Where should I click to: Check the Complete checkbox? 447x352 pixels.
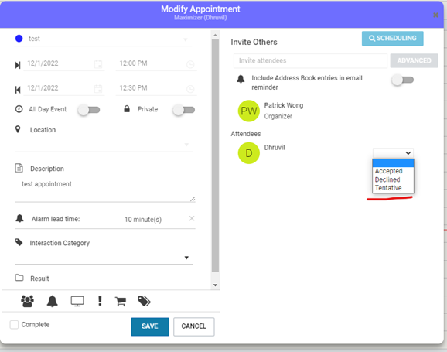click(x=14, y=325)
